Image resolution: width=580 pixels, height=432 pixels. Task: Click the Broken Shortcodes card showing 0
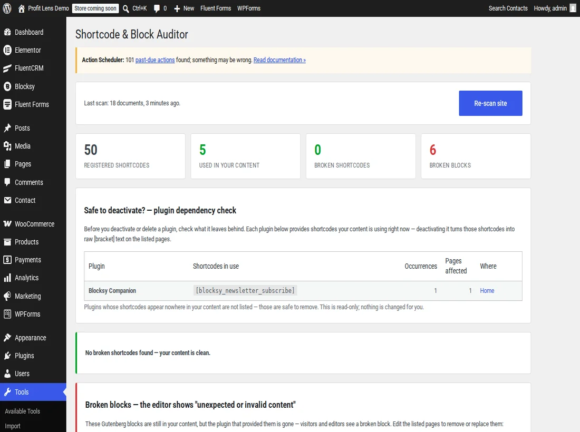361,156
